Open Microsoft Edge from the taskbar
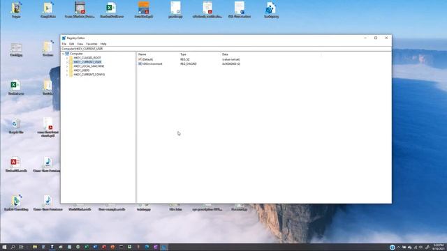The height and width of the screenshot is (251, 447). pyautogui.click(x=147, y=247)
